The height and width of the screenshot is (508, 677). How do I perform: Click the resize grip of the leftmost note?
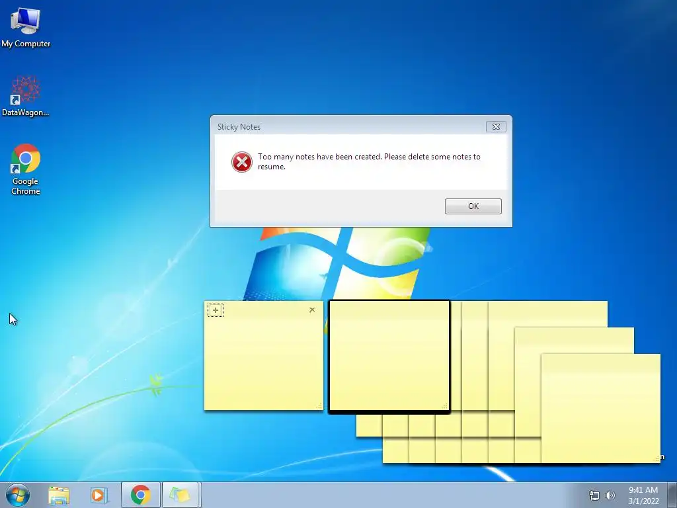click(319, 405)
